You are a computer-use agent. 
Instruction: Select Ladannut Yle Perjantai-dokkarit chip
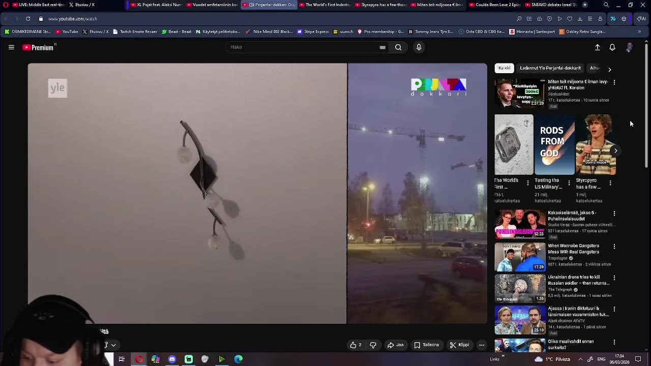pyautogui.click(x=550, y=68)
